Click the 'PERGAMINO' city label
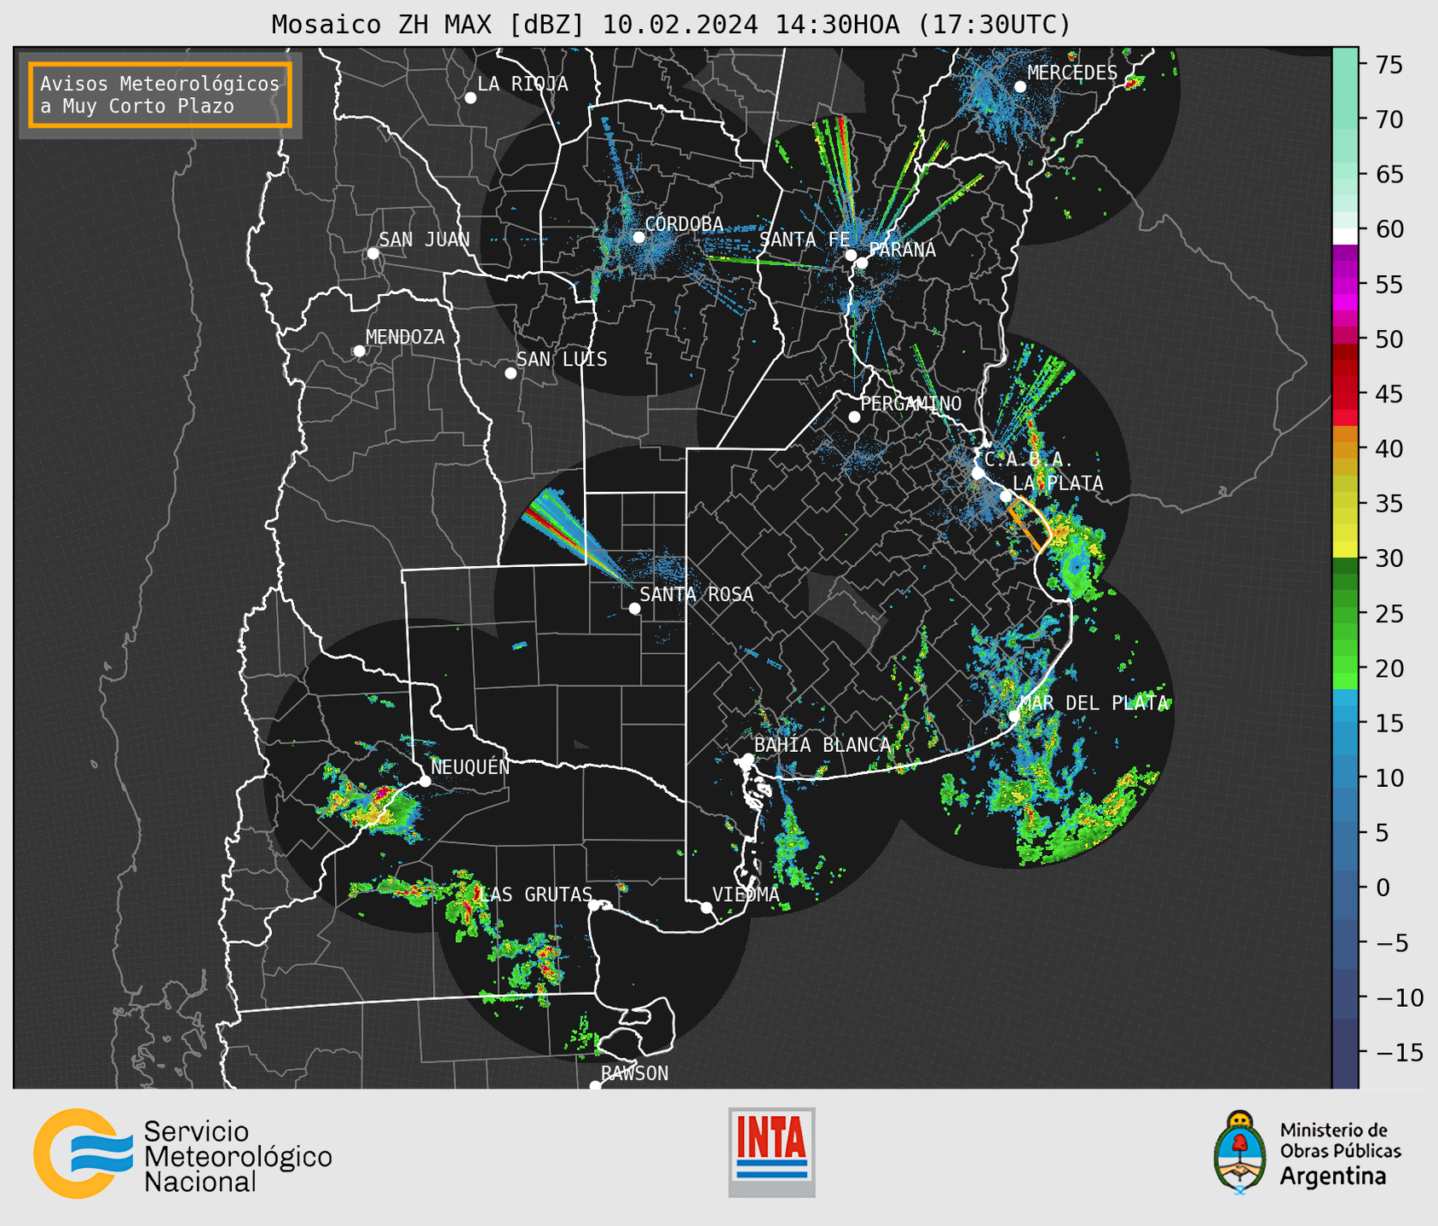 910,404
